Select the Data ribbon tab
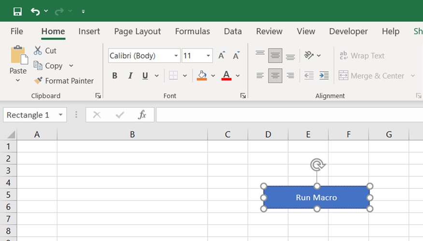 point(233,31)
